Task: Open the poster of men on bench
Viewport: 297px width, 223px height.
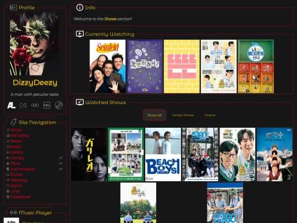Action: tap(200, 154)
